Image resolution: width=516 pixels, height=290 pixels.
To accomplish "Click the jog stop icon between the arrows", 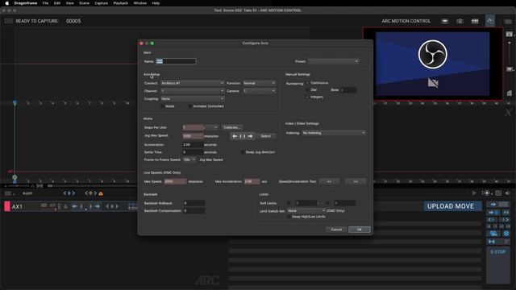I will point(243,136).
